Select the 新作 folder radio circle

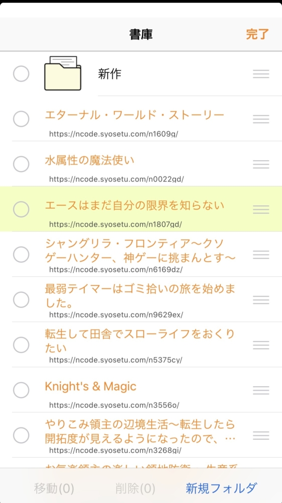click(x=21, y=74)
